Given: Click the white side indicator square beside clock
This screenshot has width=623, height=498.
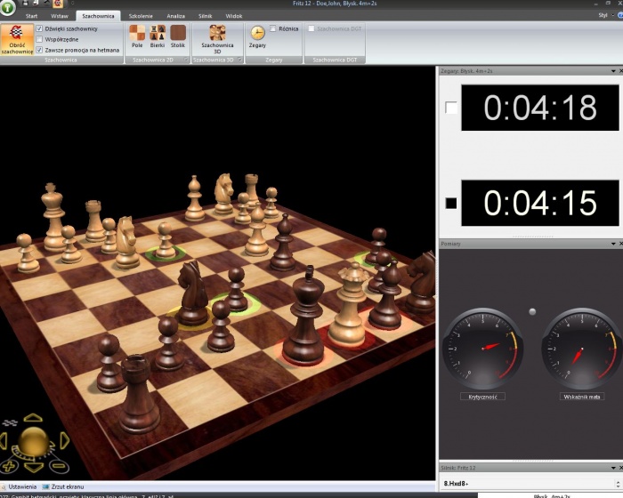Looking at the screenshot, I should 451,108.
